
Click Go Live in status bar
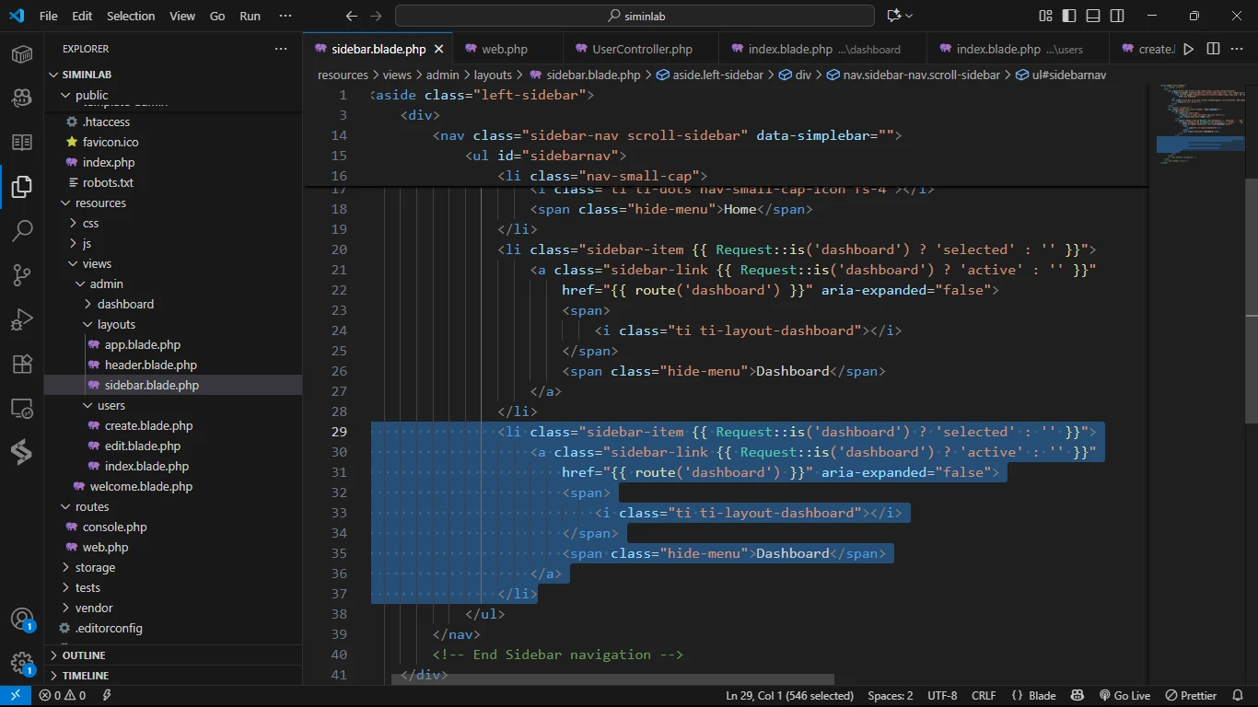tap(1124, 696)
